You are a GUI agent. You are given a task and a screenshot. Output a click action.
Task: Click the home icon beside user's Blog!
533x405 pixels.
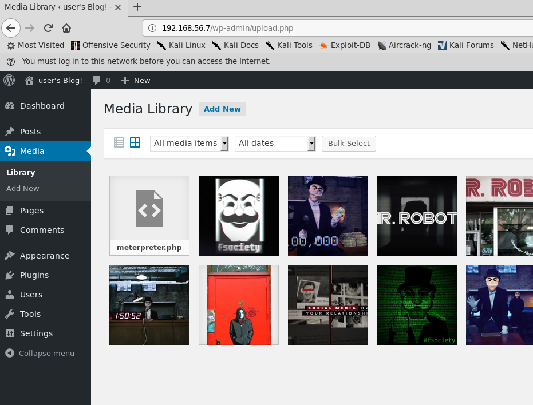tap(29, 80)
